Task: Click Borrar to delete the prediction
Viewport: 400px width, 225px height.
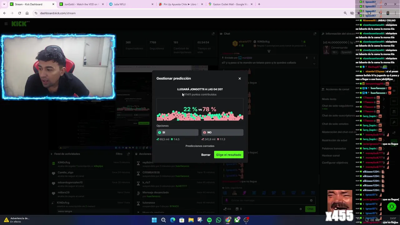Action: click(206, 155)
